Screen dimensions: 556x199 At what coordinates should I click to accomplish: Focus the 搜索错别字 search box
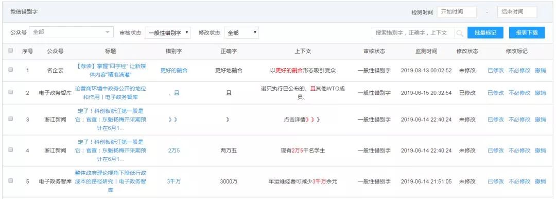[x=413, y=32]
